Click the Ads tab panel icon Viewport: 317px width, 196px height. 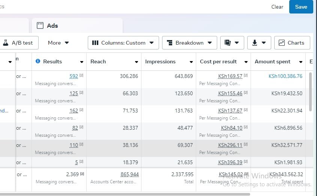tap(40, 25)
